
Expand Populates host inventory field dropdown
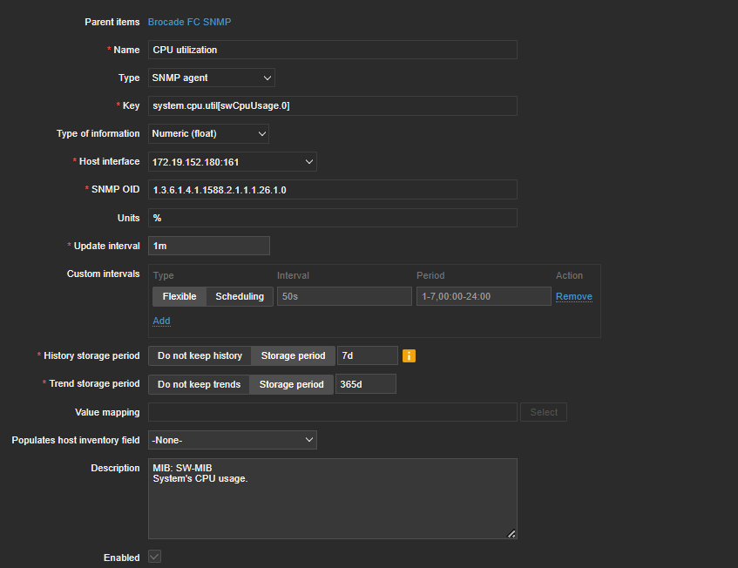(x=232, y=440)
